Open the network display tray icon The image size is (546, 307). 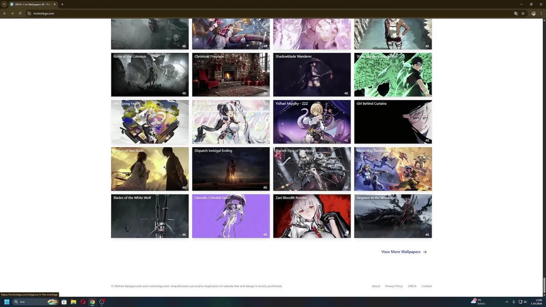520,302
